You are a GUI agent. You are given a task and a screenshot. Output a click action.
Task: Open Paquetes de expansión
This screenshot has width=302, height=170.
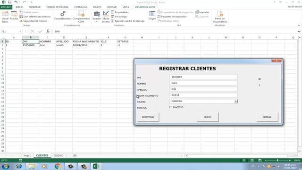point(172,17)
